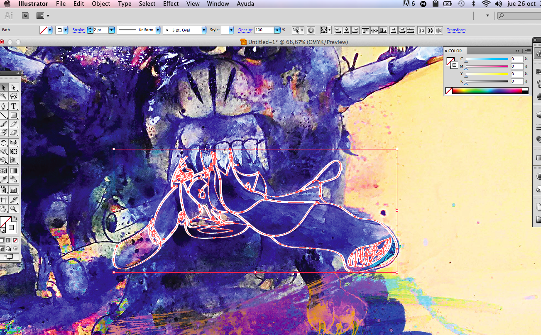Enable Draw Behind mode

9,248
